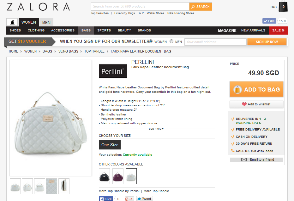Select the WOMEN newsletter radio button
This screenshot has height=201, width=294.
pyautogui.click(x=151, y=41)
